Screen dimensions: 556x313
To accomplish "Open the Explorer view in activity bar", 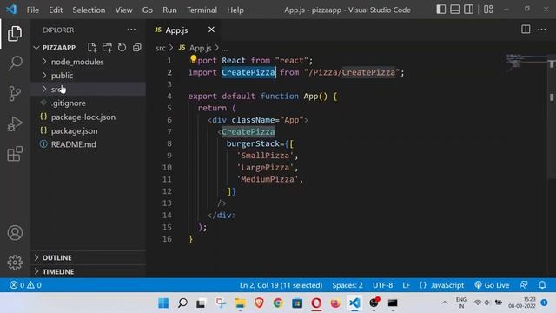I will click(x=15, y=33).
